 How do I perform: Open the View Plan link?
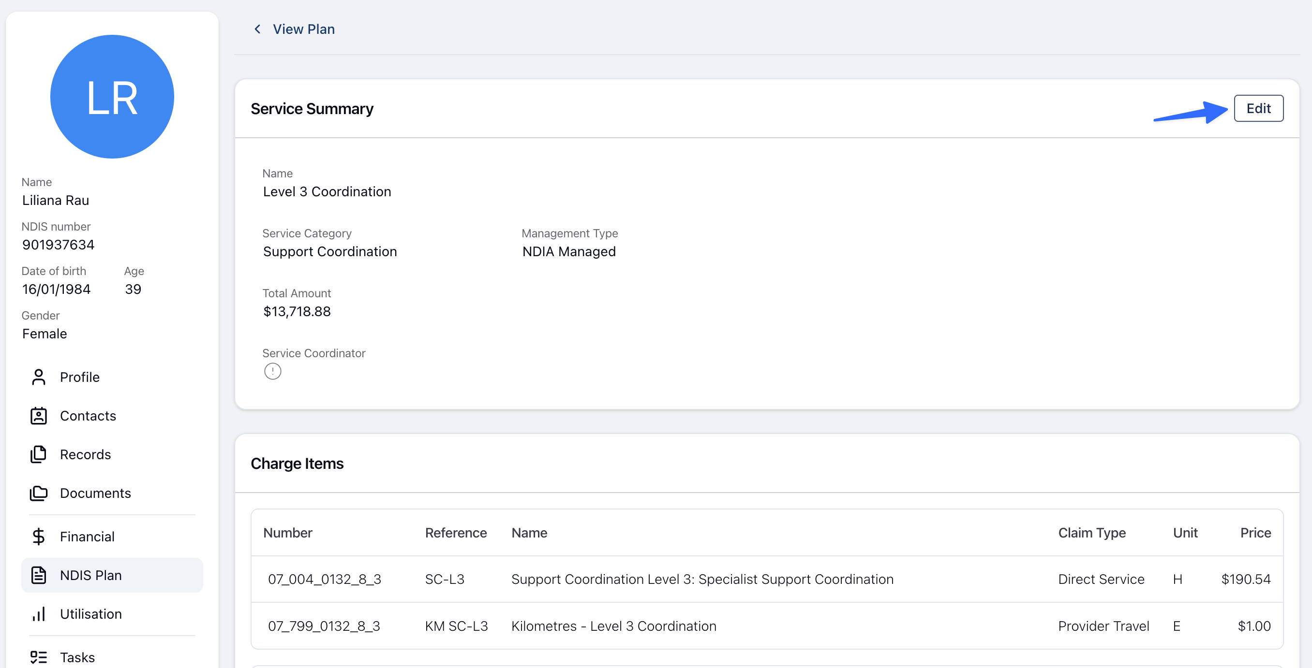[303, 29]
